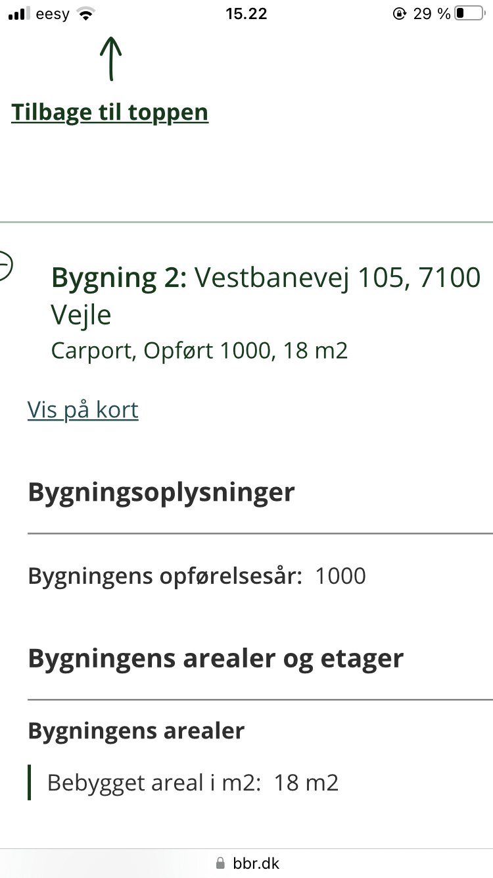
Task: Tap the 15.22 clock in status bar
Action: [246, 14]
